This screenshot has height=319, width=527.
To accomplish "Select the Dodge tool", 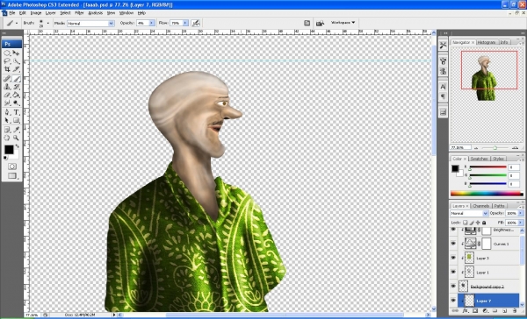I will (x=16, y=103).
